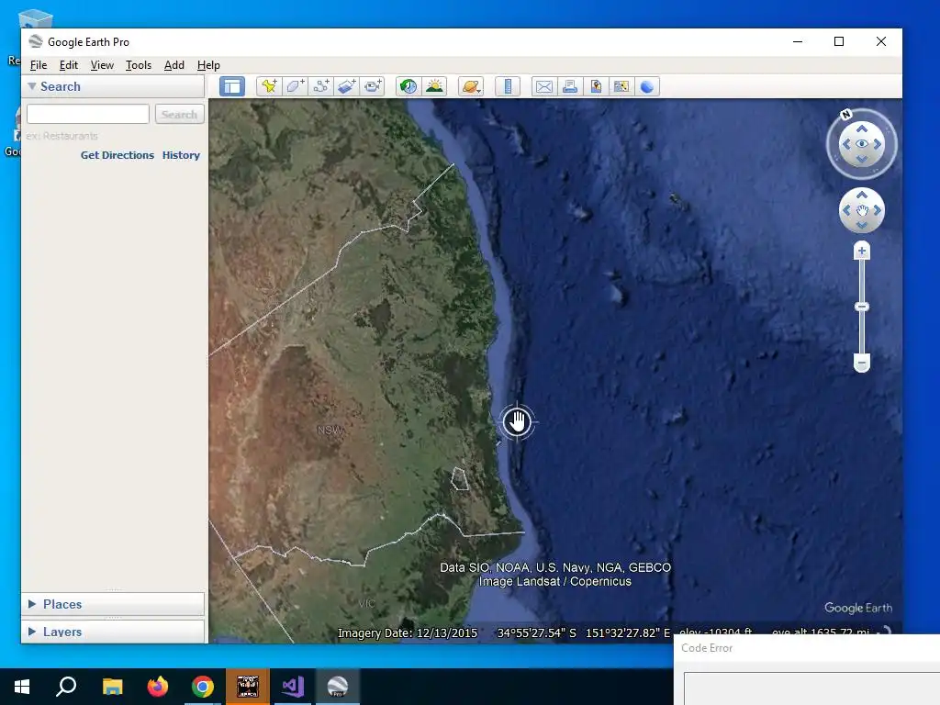Viewport: 940px width, 705px height.
Task: Open the Add menu
Action: (x=173, y=65)
